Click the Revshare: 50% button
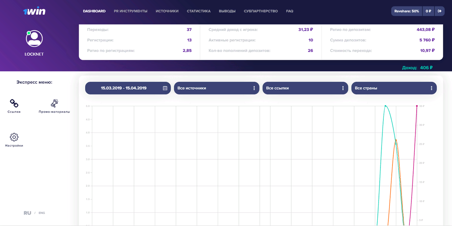Image resolution: width=452 pixels, height=226 pixels. (407, 11)
